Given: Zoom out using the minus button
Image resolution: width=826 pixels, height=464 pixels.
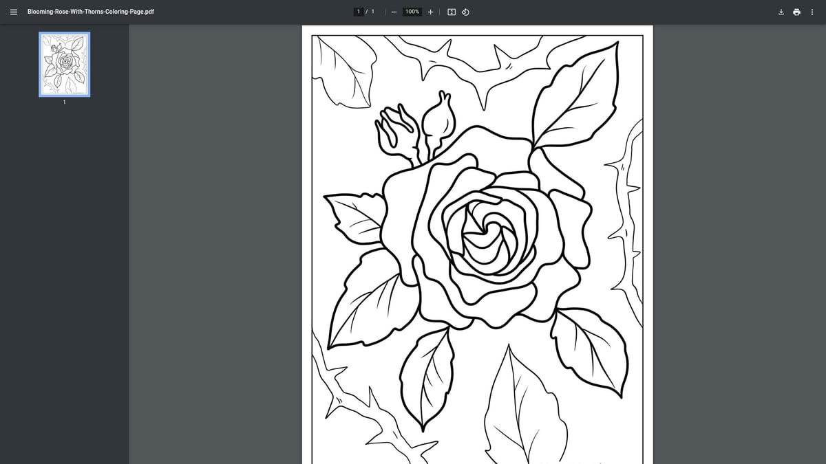Looking at the screenshot, I should (394, 12).
